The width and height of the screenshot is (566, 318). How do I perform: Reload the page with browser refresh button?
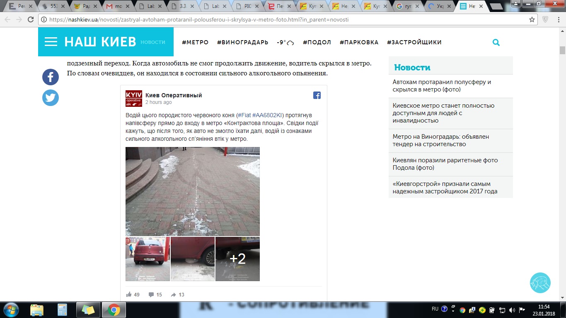point(30,19)
